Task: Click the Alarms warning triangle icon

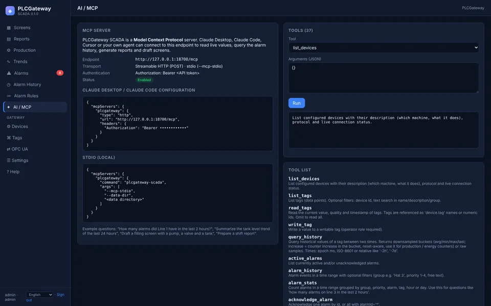Action: (x=9, y=73)
